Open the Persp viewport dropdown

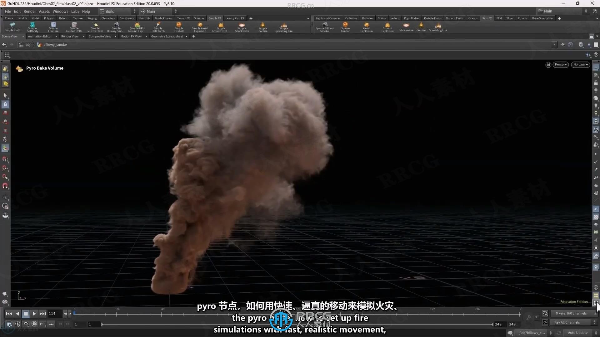click(561, 65)
